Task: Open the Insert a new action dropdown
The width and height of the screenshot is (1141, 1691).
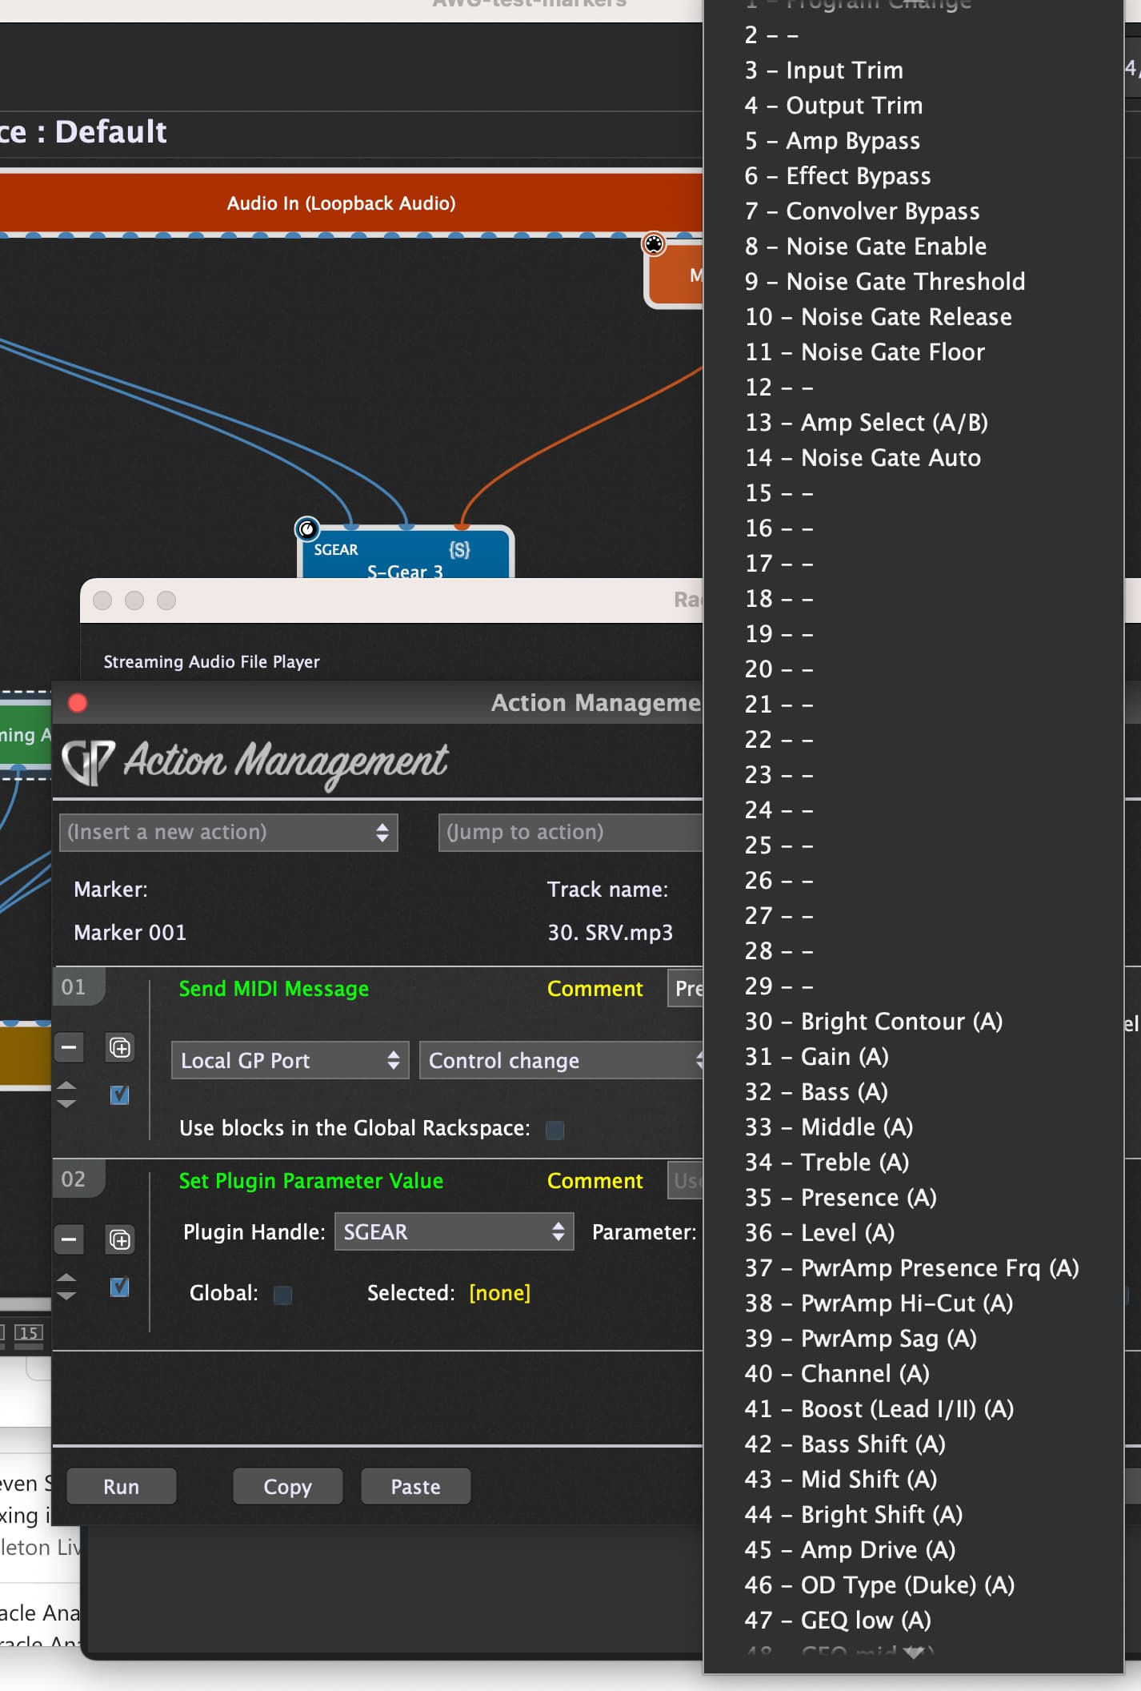Action: pyautogui.click(x=229, y=832)
